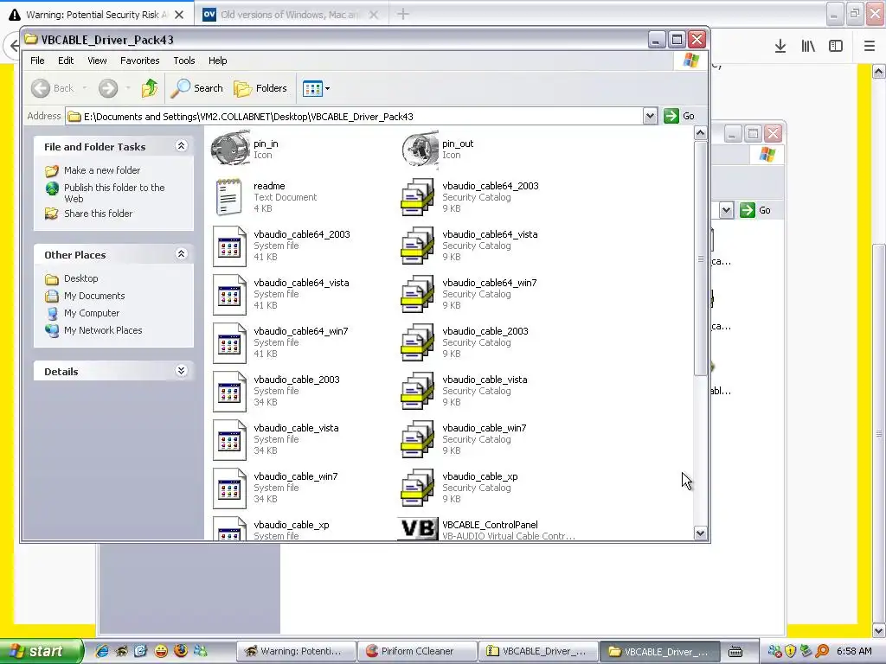Viewport: 886px width, 664px height.
Task: Expand the address bar dropdown
Action: point(650,117)
